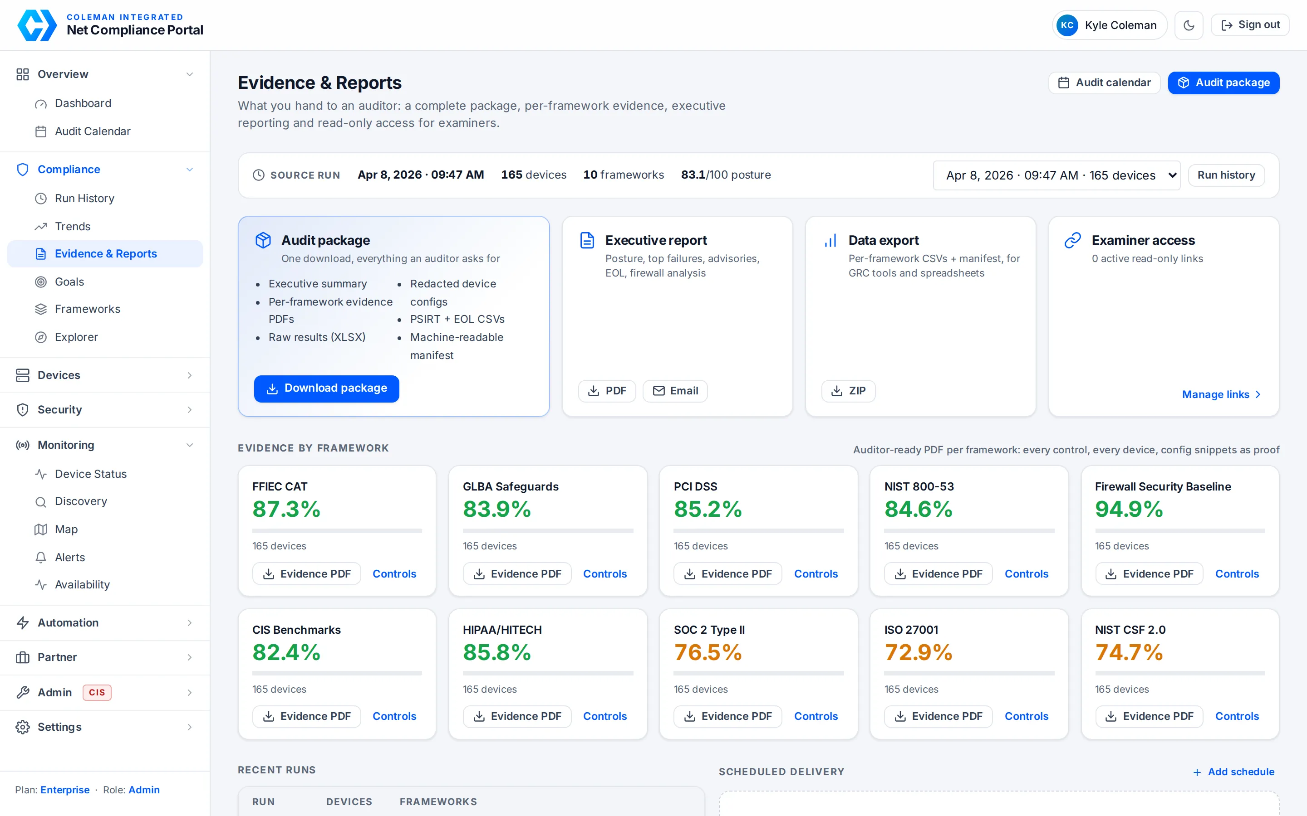This screenshot has height=816, width=1307.
Task: Download the Data export ZIP
Action: pos(848,391)
